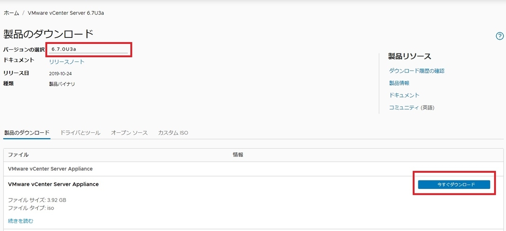Select ファイル サイズ: 3.92 GB text
Image resolution: width=506 pixels, height=231 pixels.
pos(37,200)
